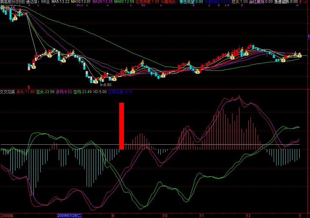Select the magenta MA20:13.25 label

[x=102, y=2]
